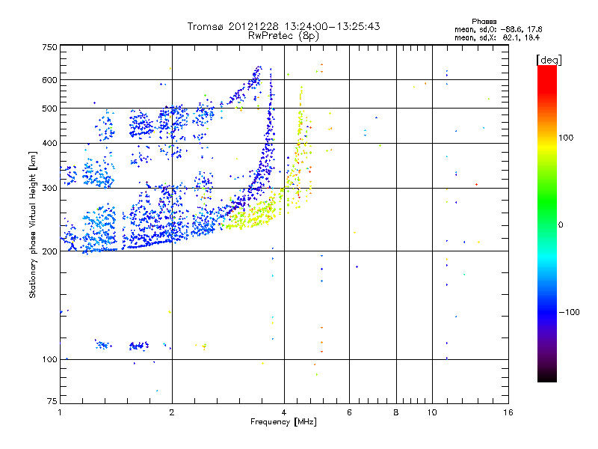Click the x-axis tick label "4"
This screenshot has height=449, width=598.
point(284,412)
